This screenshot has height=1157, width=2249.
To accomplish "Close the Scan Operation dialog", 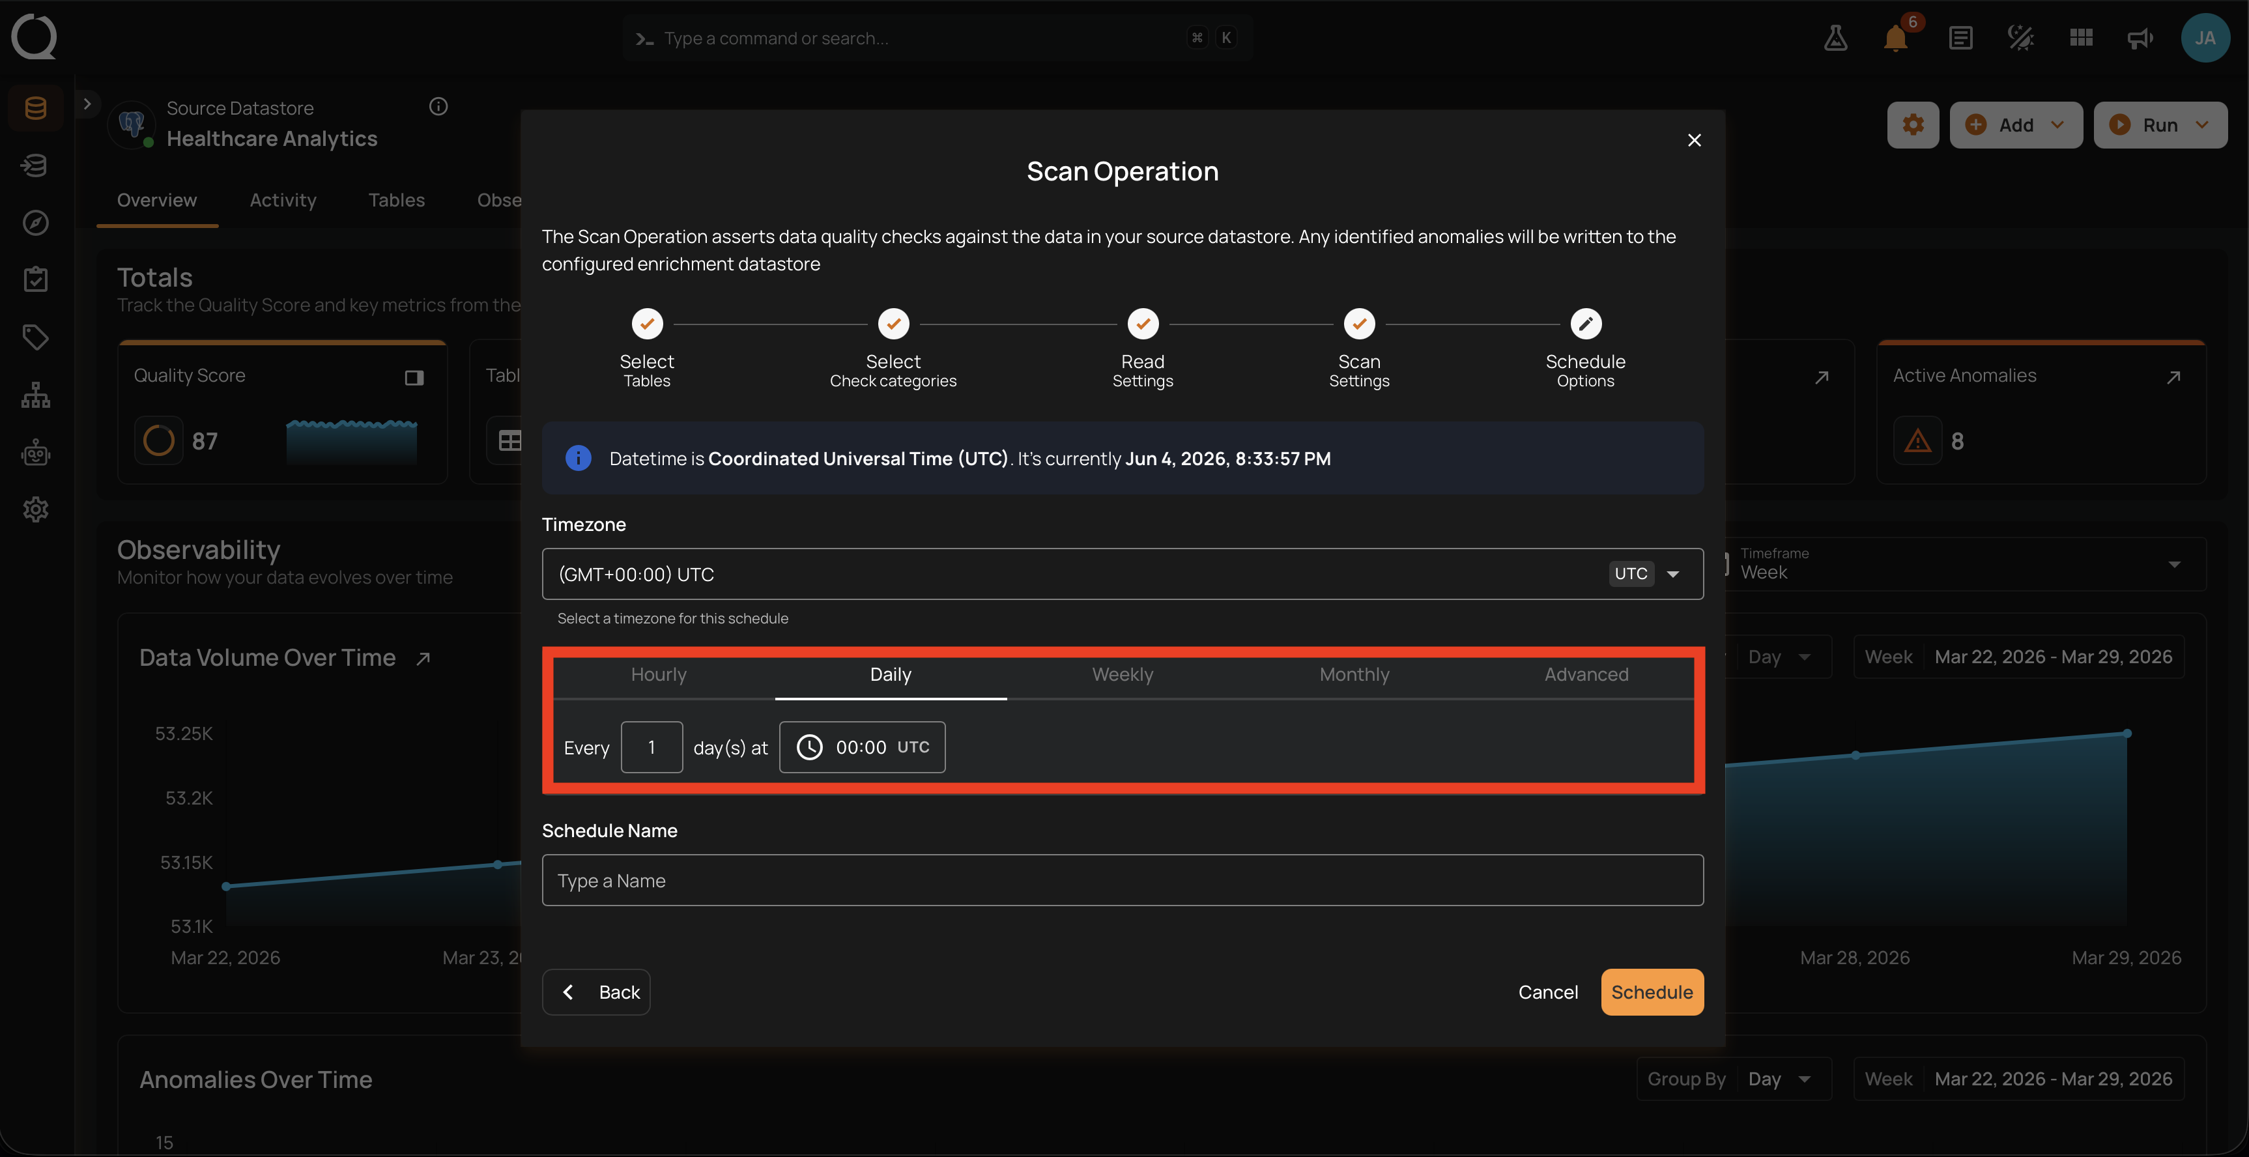I will click(1694, 139).
